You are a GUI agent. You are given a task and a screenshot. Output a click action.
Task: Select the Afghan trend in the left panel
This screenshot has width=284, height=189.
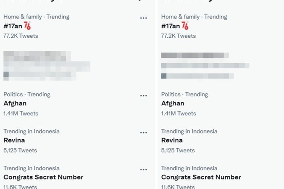[x=15, y=103]
